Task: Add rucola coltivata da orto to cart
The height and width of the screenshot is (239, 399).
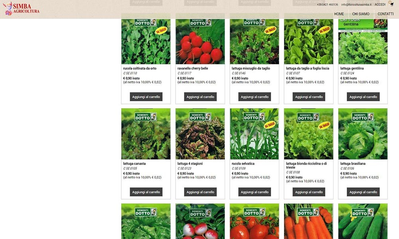Action: click(x=146, y=97)
